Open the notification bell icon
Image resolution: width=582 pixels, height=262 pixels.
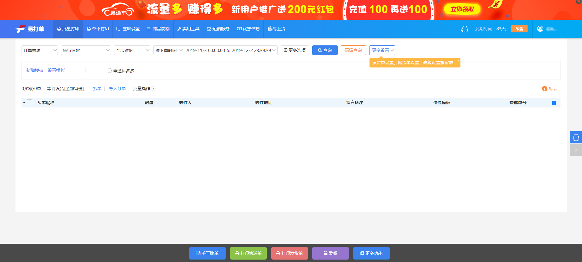(464, 29)
